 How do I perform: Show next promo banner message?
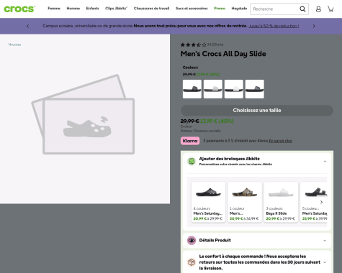tap(314, 26)
